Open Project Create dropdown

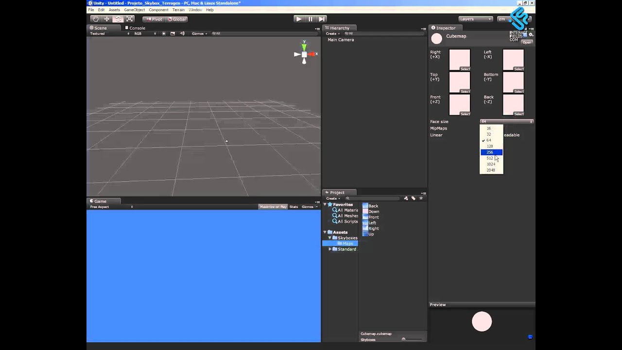pyautogui.click(x=333, y=198)
